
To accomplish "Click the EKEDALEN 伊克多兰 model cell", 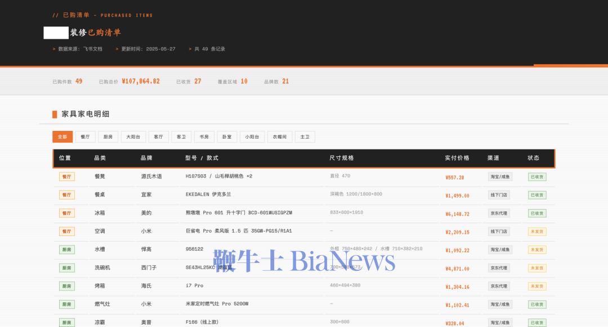I will click(208, 194).
